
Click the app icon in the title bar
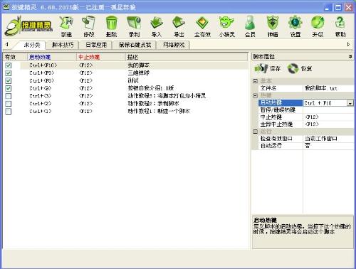(x=6, y=7)
